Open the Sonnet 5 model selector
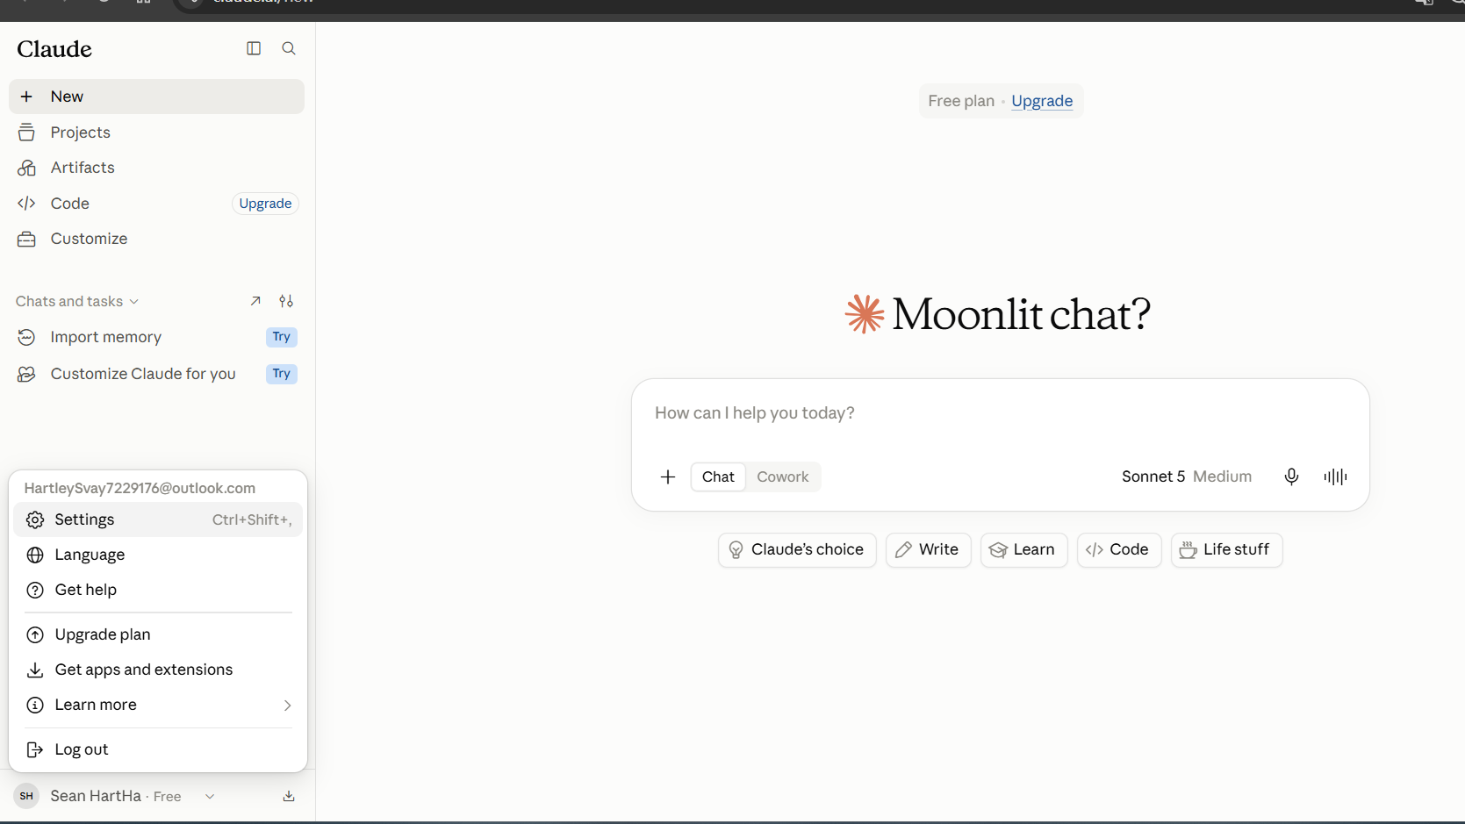 coord(1187,476)
